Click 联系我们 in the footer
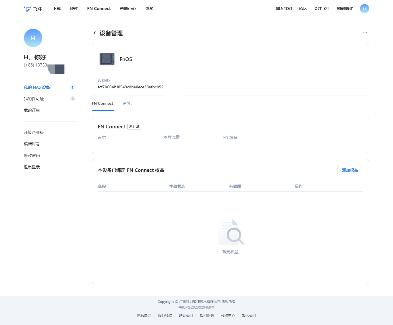 pos(186,316)
